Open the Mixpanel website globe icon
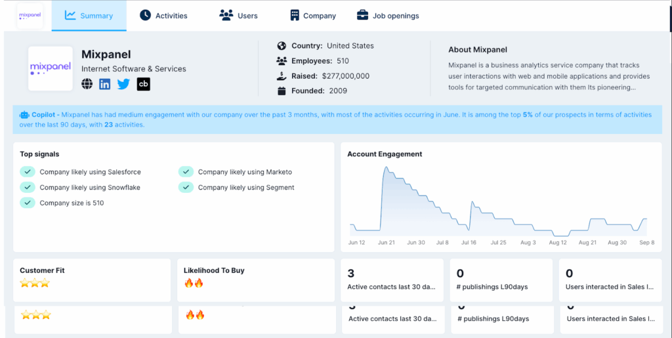This screenshot has width=672, height=338. [x=87, y=84]
